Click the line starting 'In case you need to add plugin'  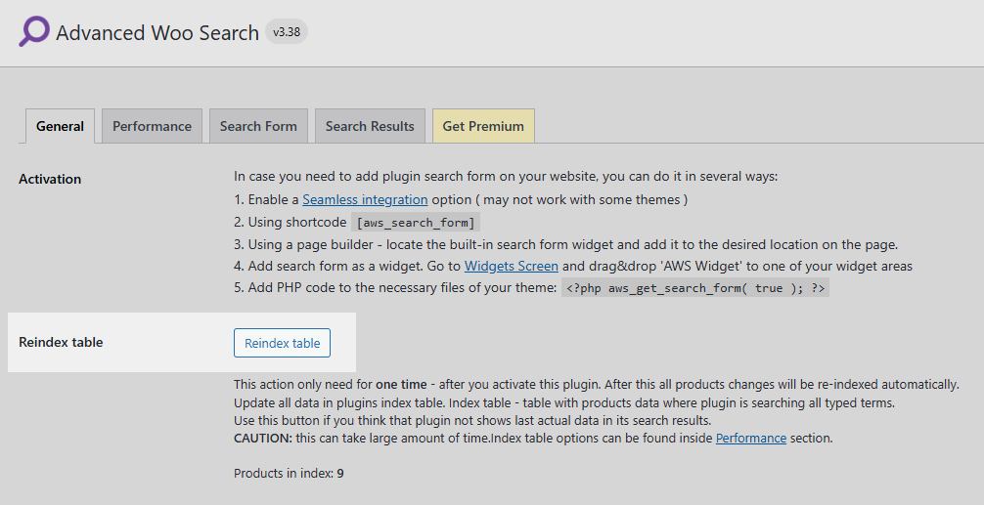pos(506,176)
